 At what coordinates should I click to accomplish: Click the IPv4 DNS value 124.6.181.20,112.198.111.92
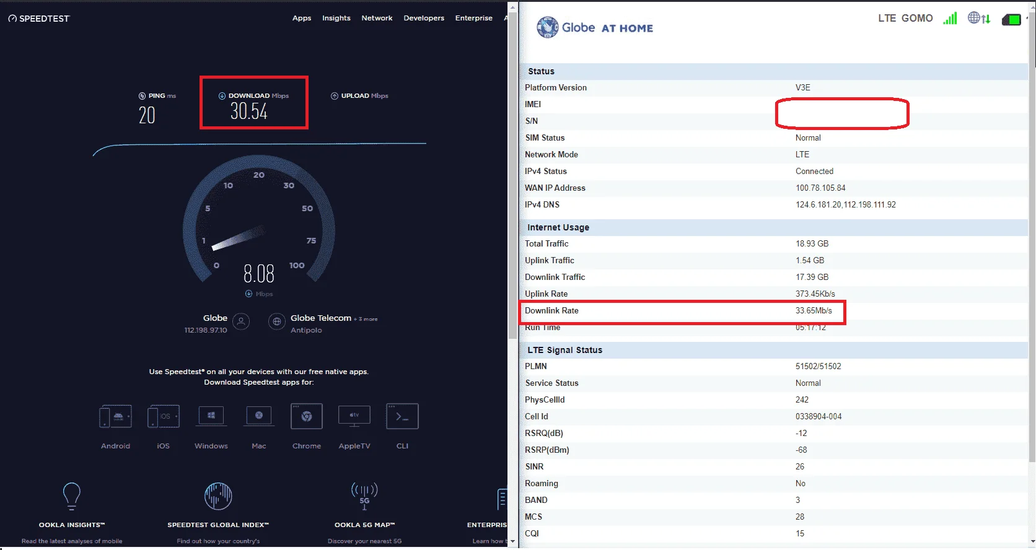846,204
